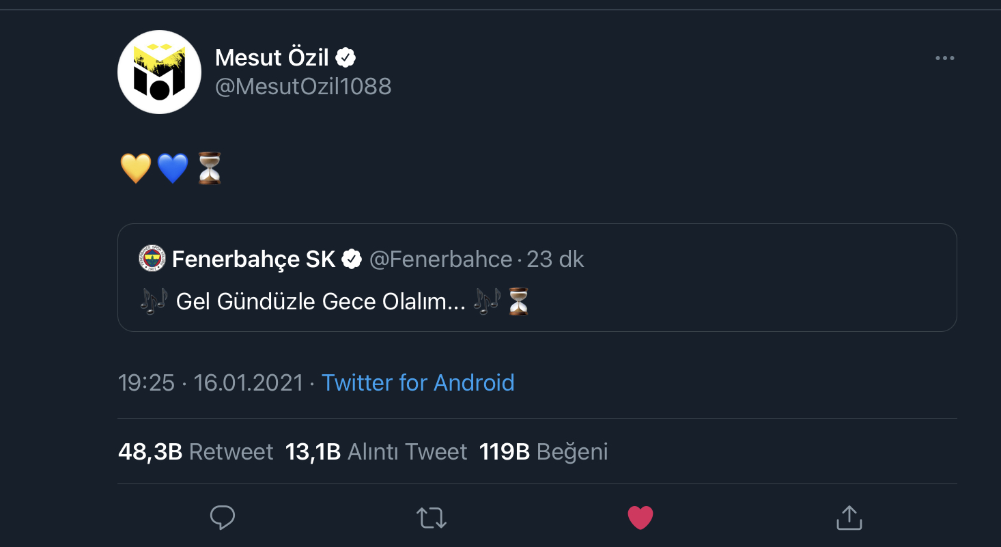Viewport: 1001px width, 547px height.
Task: Open the quoted Fenerbahçe SK tweet text
Action: pyautogui.click(x=321, y=302)
